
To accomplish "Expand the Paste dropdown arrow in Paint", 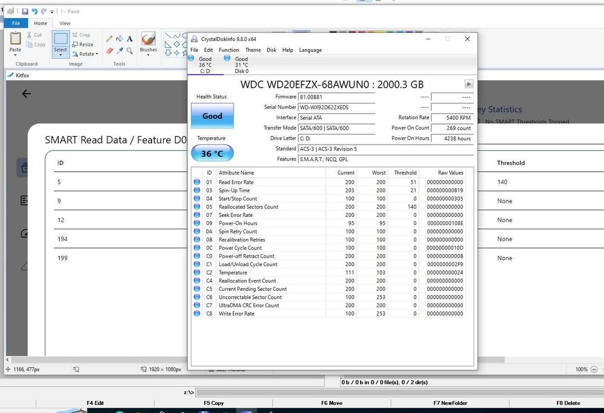I will 16,55.
